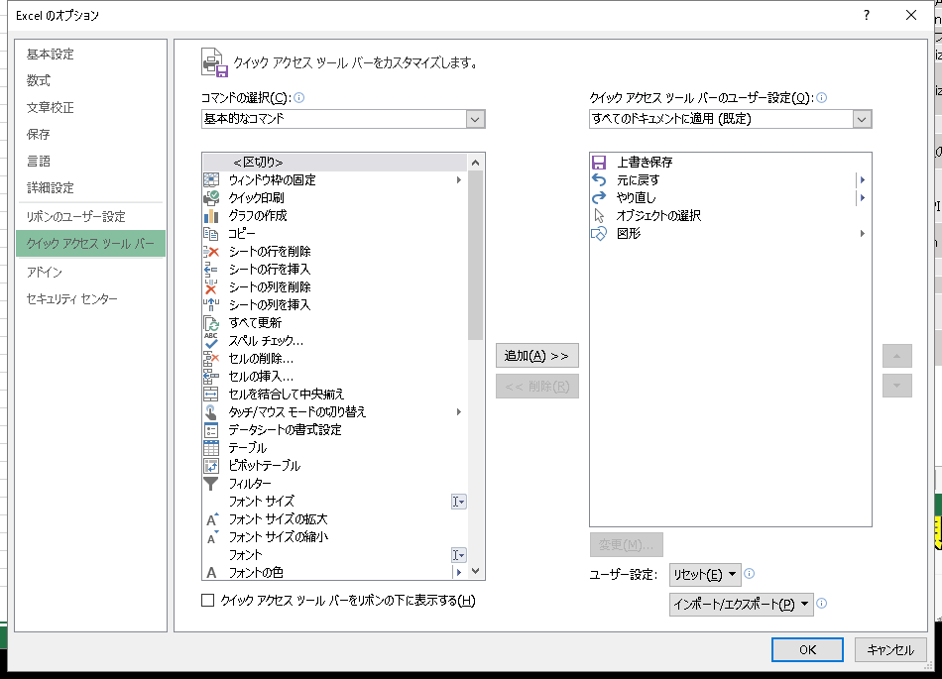Click the セルの挿入 icon
The height and width of the screenshot is (679, 942).
click(x=211, y=376)
